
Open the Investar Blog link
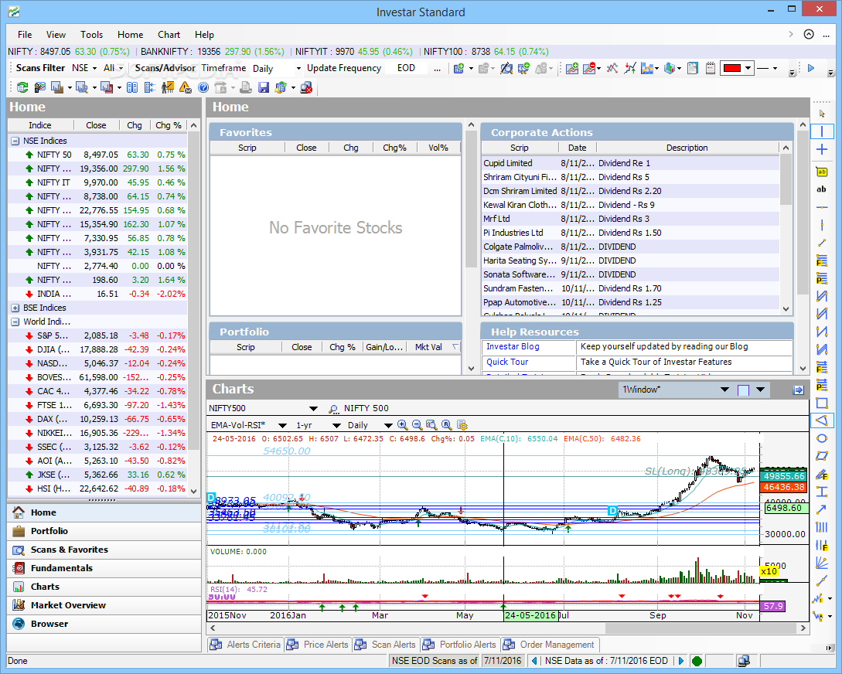[513, 346]
